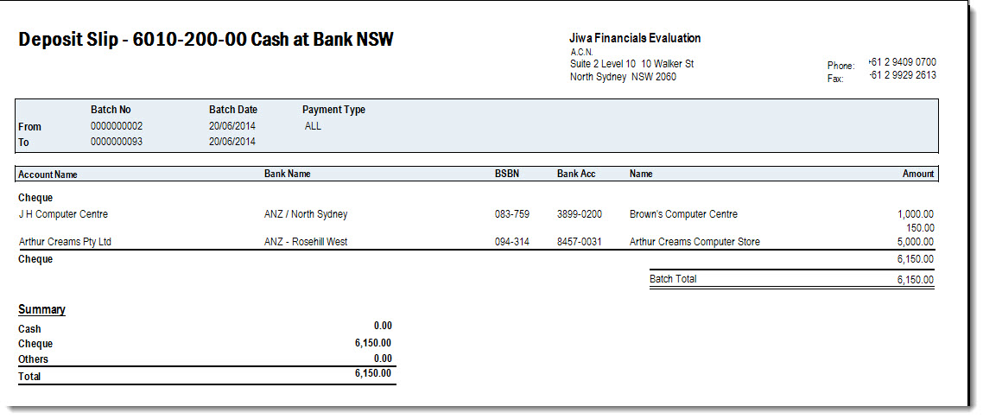
Task: Click BSBN value 094-314
Action: tap(512, 242)
